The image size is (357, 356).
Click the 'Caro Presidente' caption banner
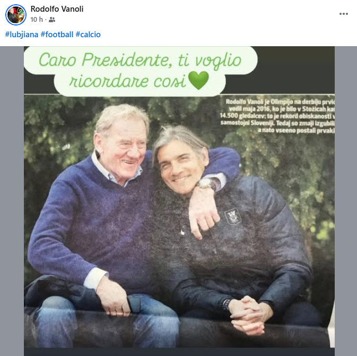click(141, 71)
